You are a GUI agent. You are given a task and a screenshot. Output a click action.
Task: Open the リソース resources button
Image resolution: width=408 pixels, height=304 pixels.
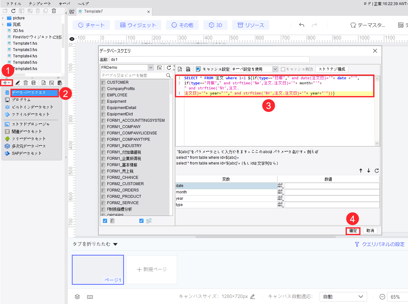click(x=251, y=25)
